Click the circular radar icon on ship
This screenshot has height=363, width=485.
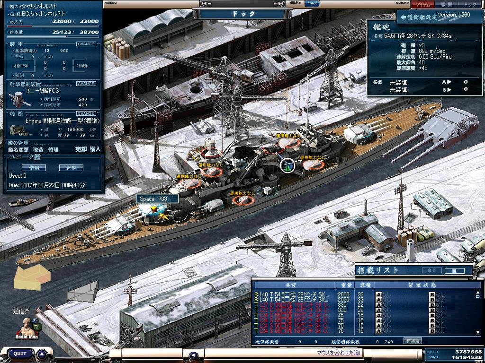tap(287, 165)
